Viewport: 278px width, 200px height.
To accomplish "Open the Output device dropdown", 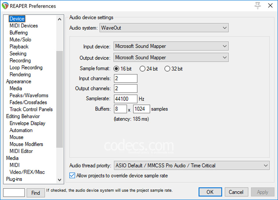I will click(171, 57).
